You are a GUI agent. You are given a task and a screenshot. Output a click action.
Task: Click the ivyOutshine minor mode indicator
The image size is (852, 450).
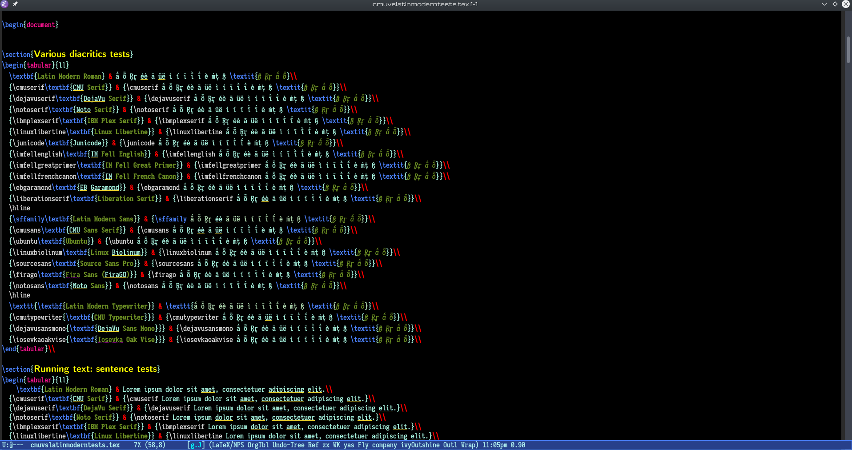pos(420,445)
